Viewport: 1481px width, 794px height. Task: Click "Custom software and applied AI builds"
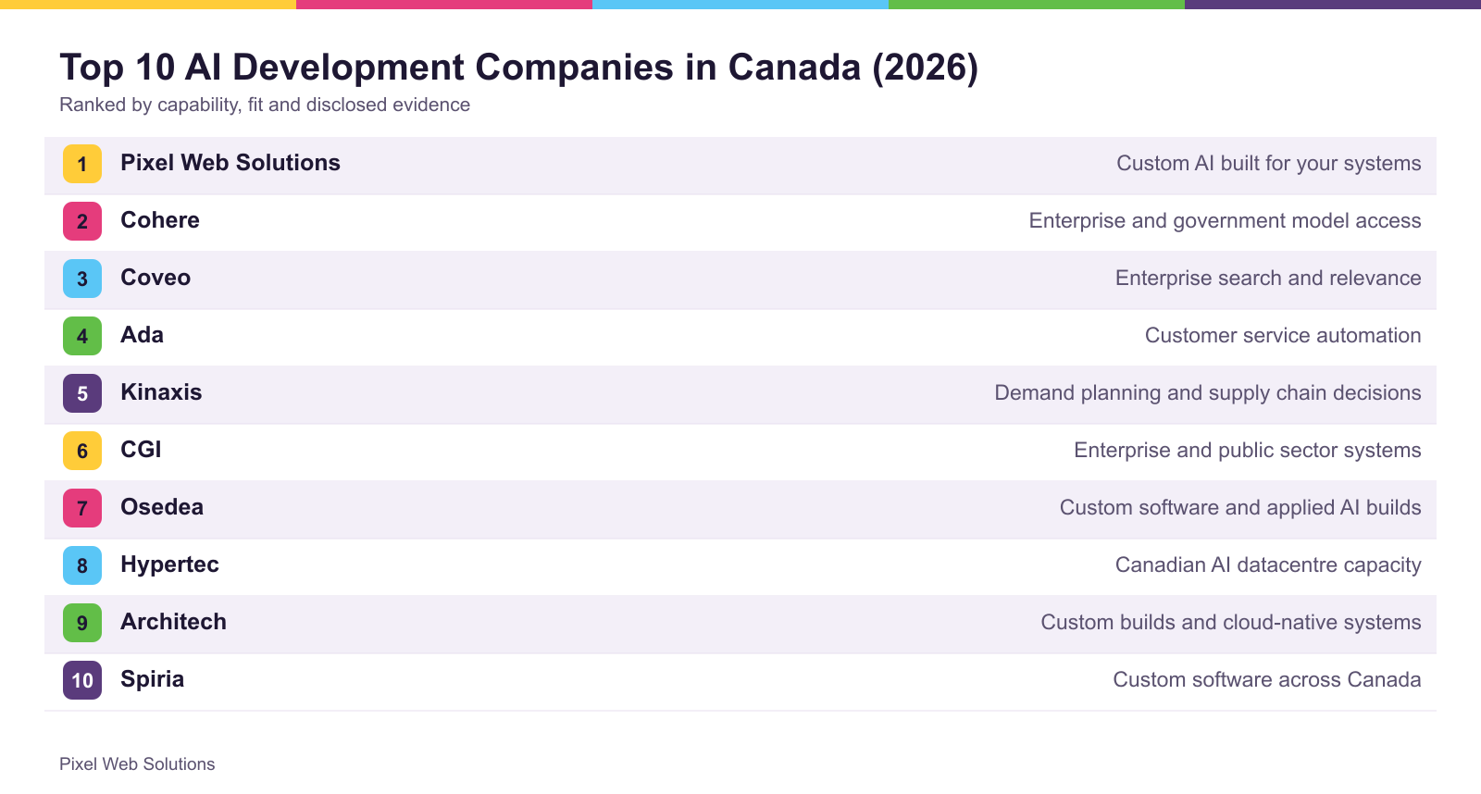[x=1240, y=508]
